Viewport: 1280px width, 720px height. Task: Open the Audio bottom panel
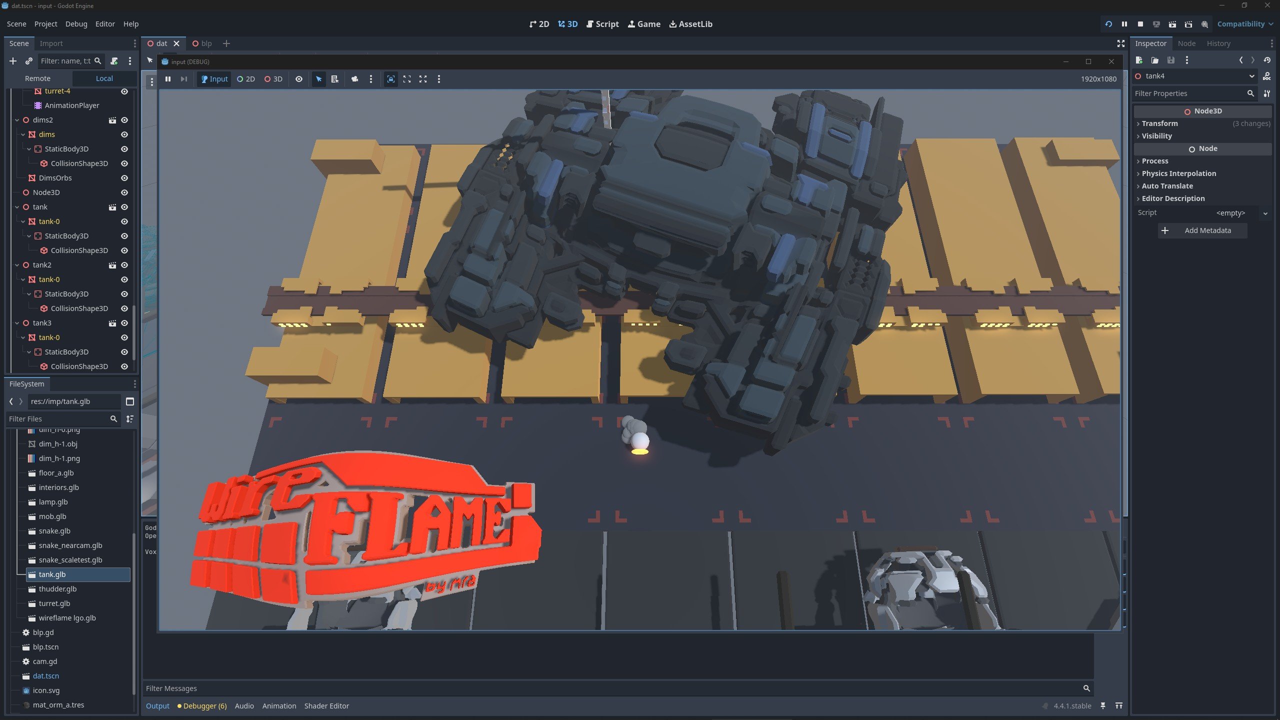244,706
